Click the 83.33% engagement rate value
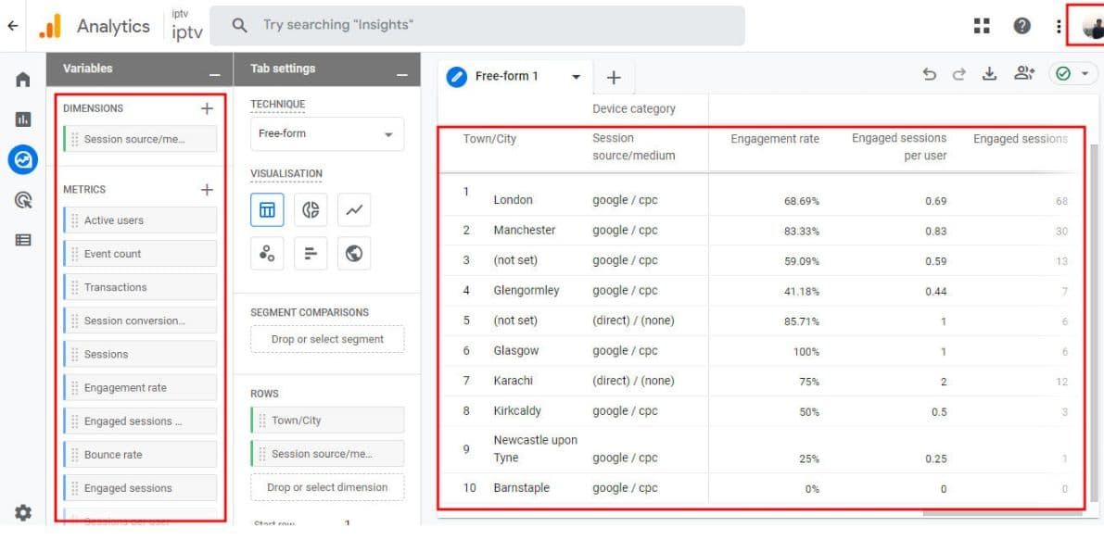 [802, 231]
